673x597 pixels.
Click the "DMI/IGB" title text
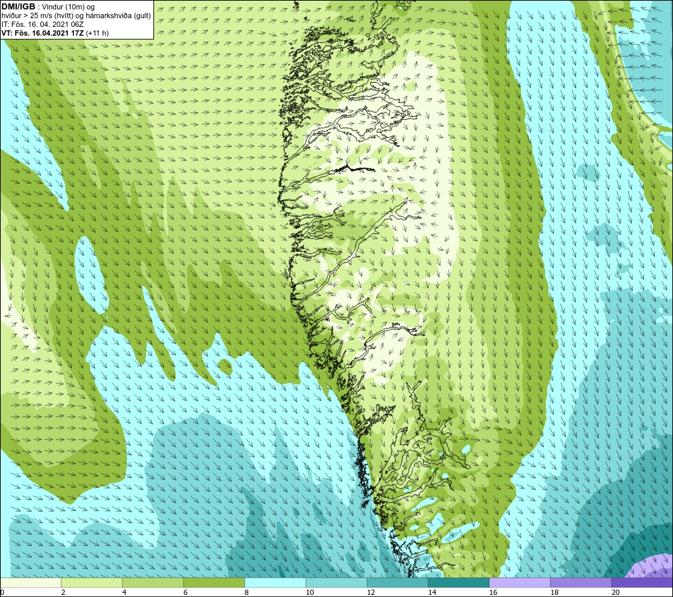pyautogui.click(x=18, y=7)
